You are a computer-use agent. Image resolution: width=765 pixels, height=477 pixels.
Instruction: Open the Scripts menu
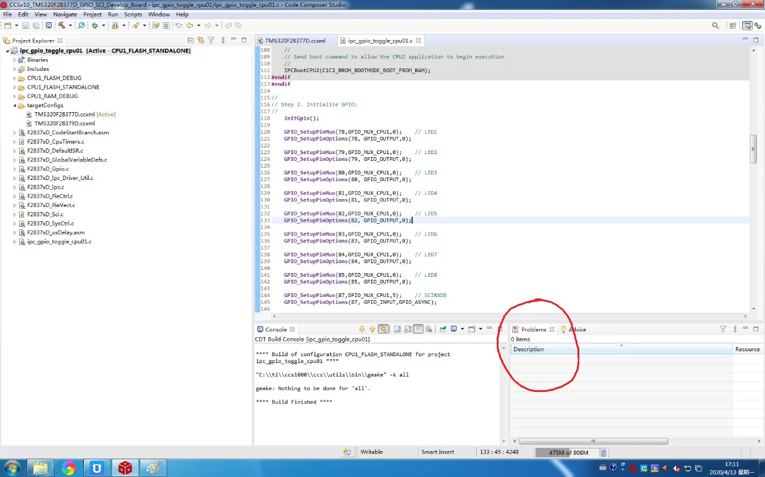click(x=133, y=14)
